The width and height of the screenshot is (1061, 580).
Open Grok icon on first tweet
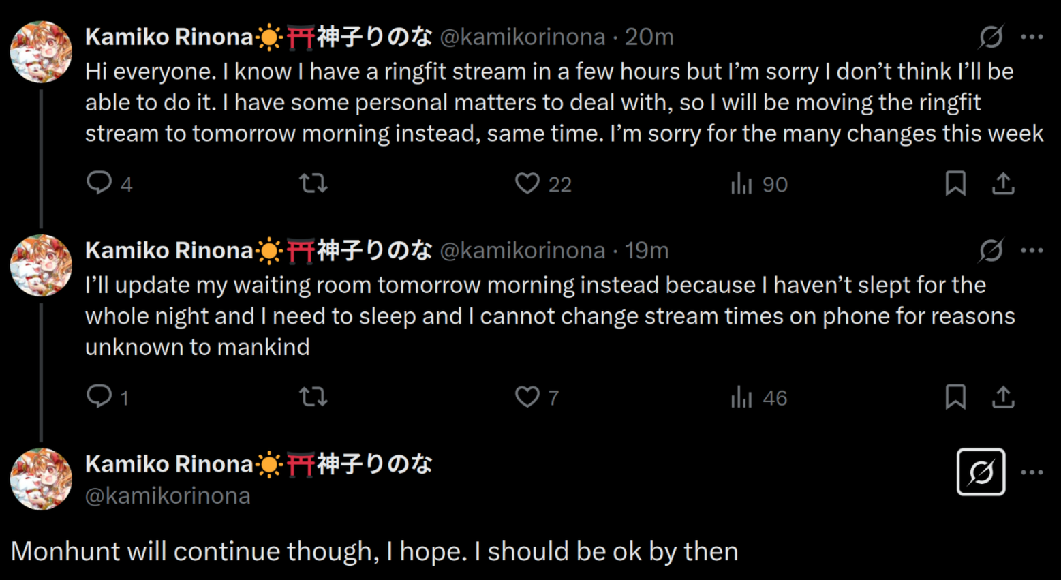(x=991, y=37)
